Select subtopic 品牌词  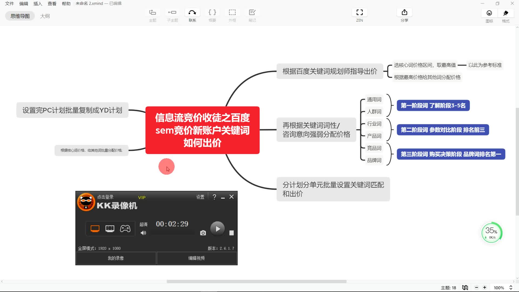[374, 160]
